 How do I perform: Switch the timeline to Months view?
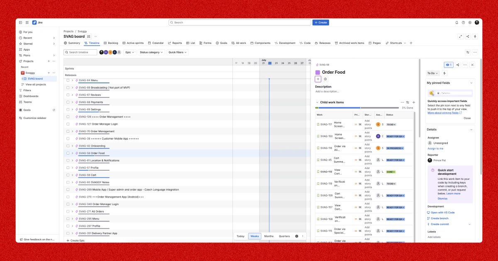pos(269,236)
